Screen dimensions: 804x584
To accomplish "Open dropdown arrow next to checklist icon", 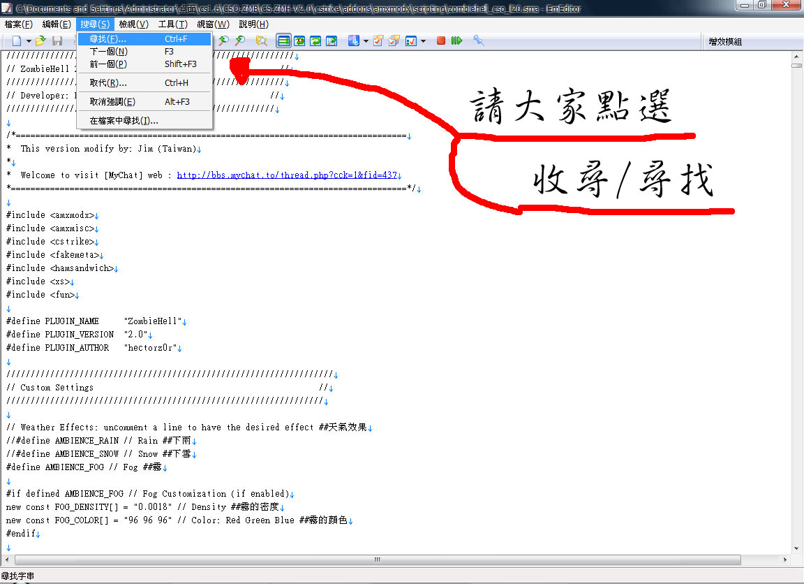I will (x=423, y=41).
